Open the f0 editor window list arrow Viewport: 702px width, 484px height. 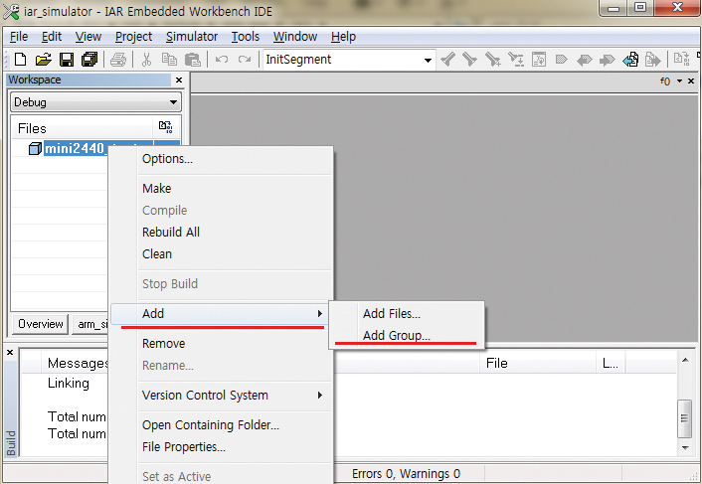point(679,81)
